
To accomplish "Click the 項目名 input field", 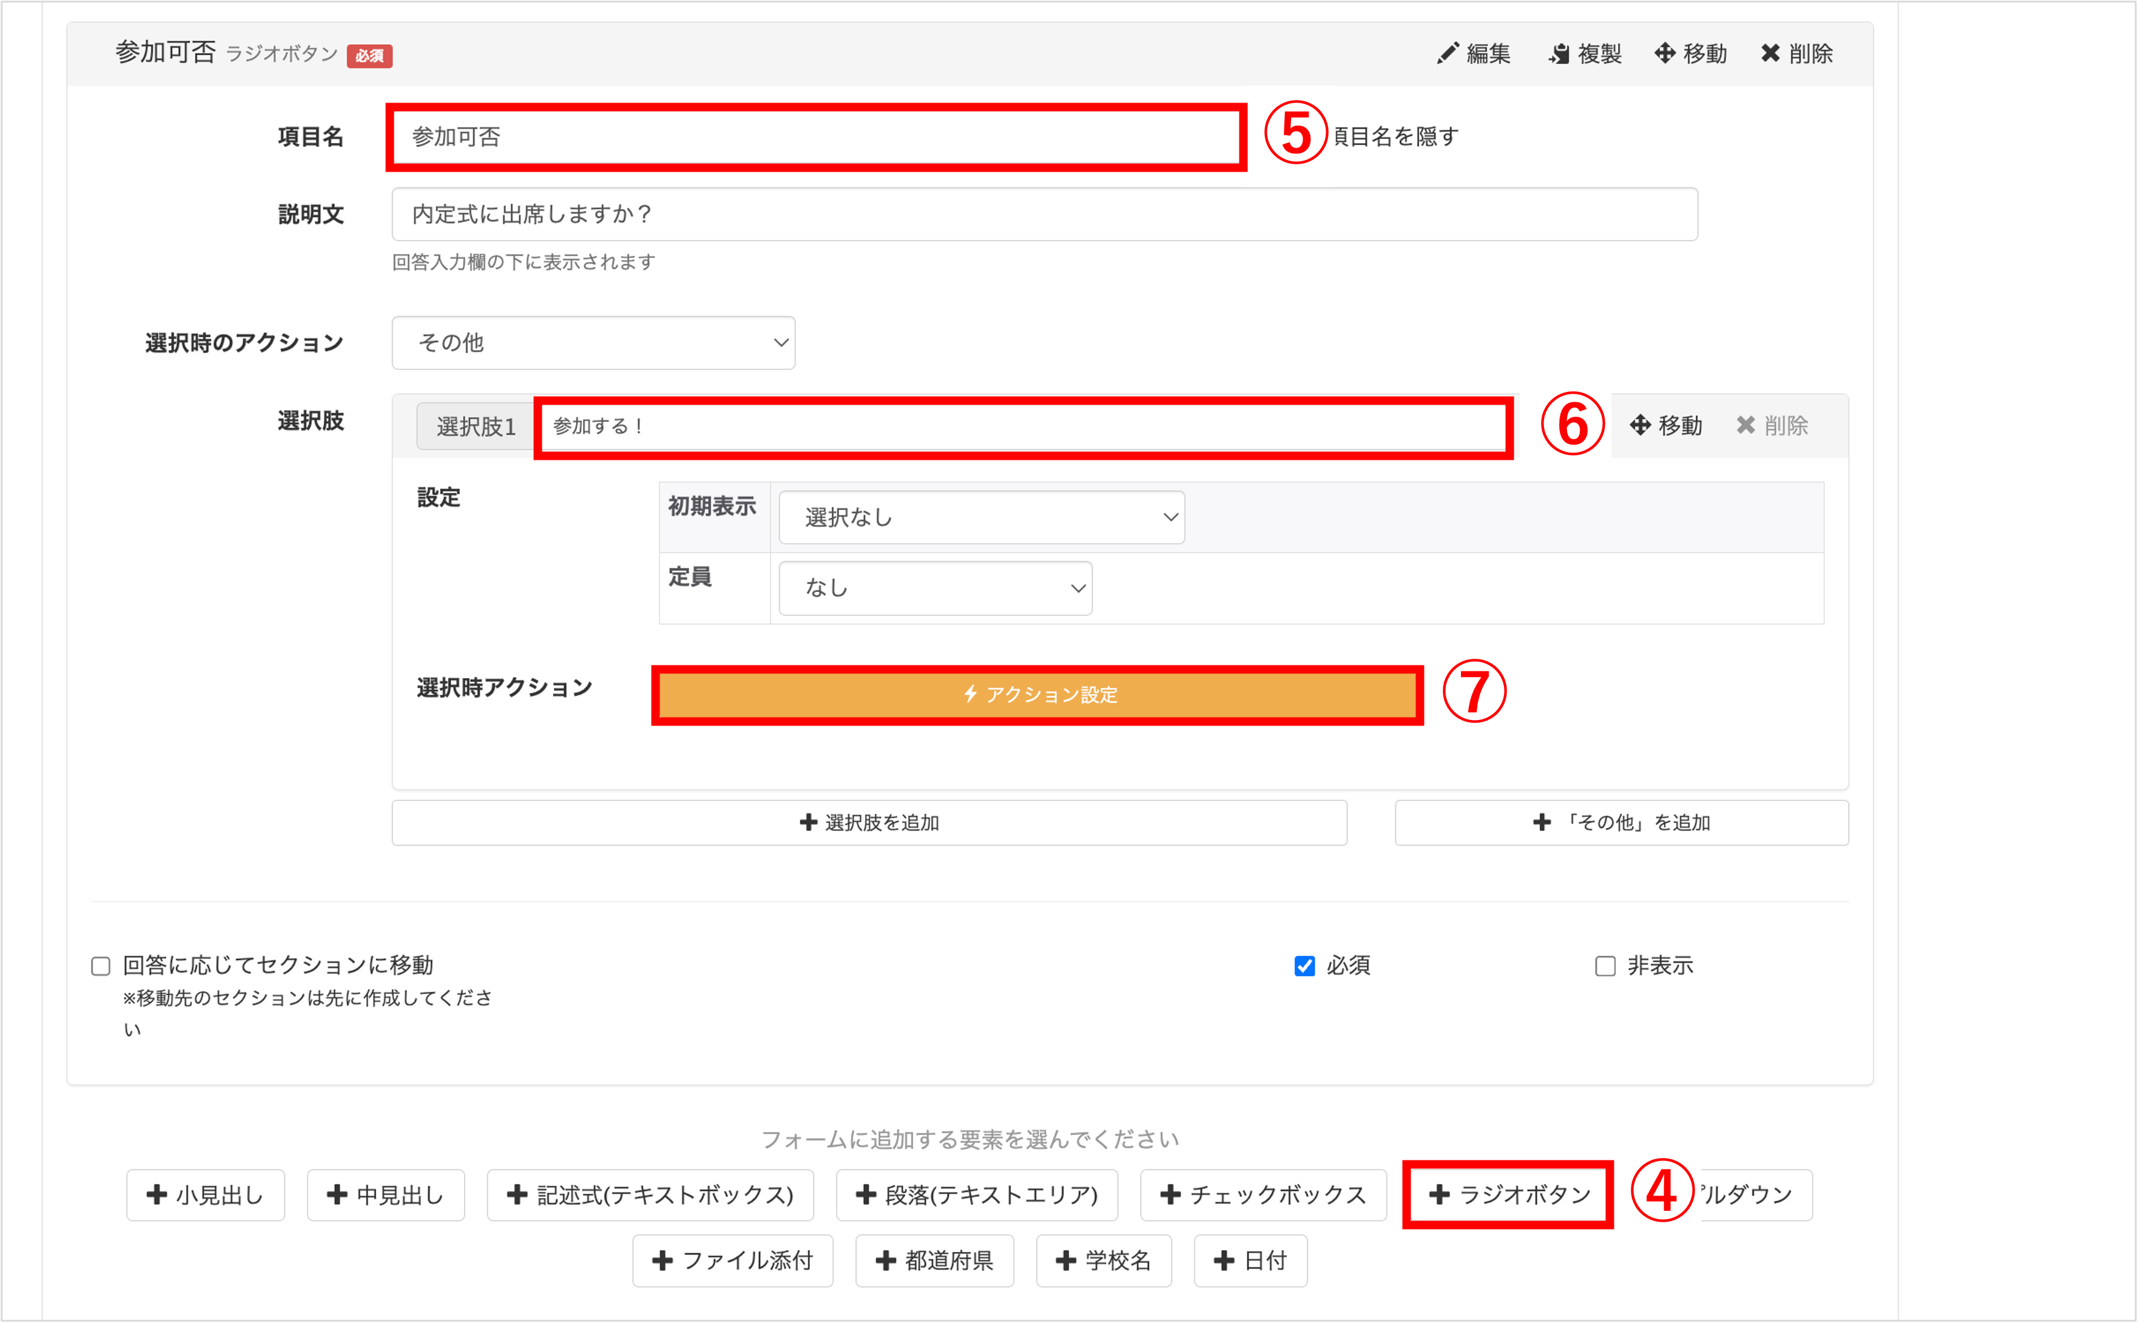I will (815, 137).
